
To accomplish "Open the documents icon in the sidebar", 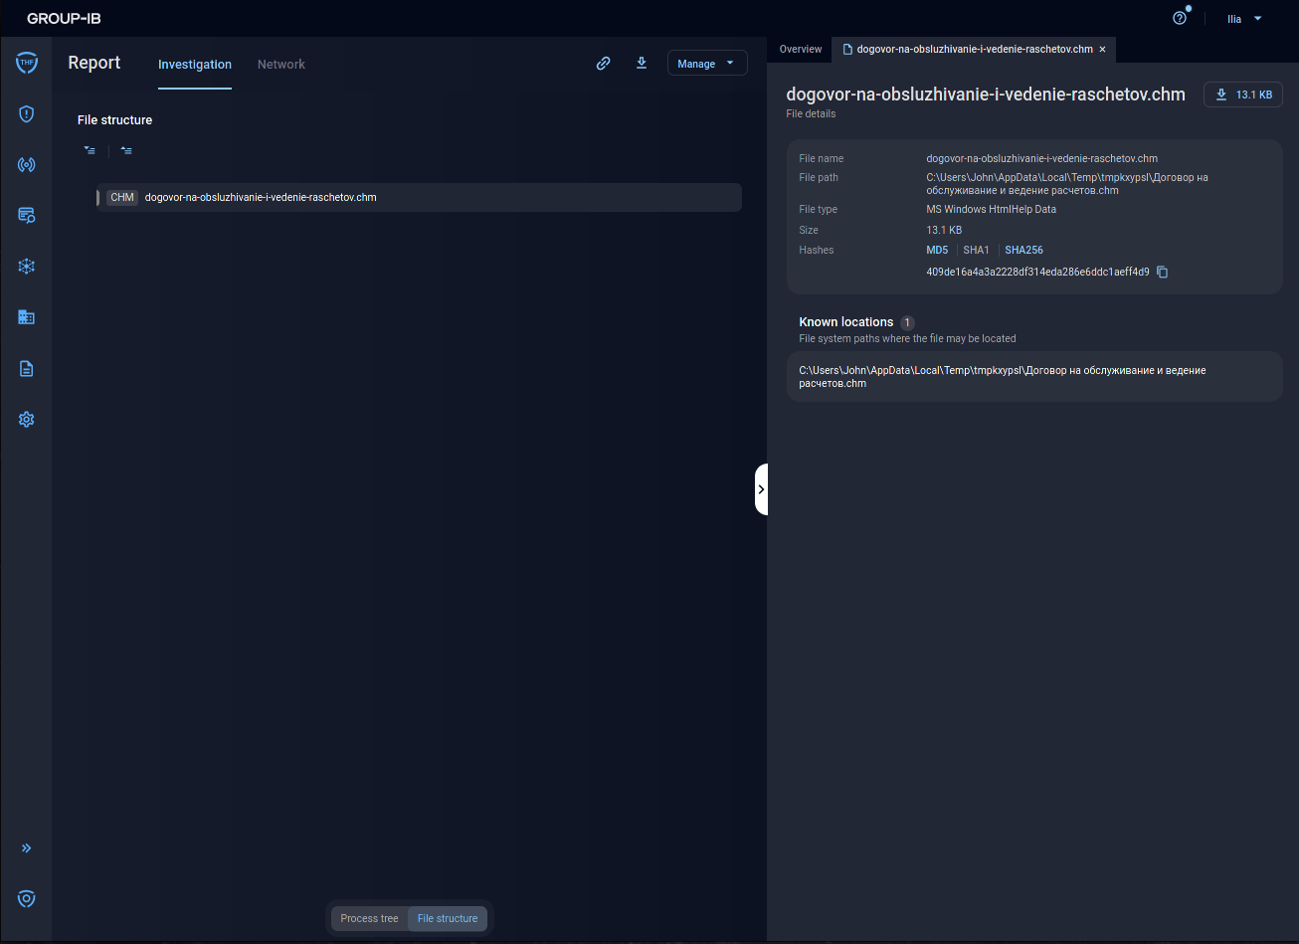I will 26,368.
